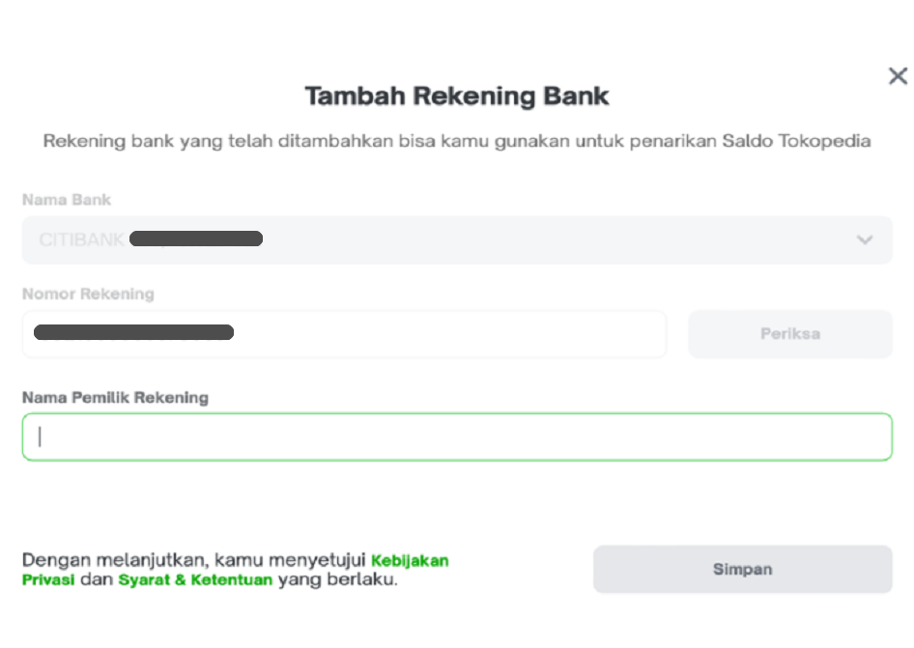This screenshot has width=914, height=648.
Task: Close the Tambah Rekening Bank dialog
Action: 898,76
